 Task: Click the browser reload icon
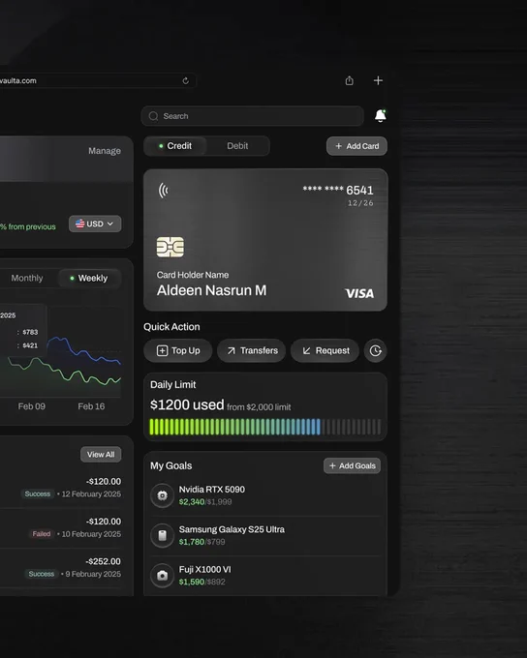tap(185, 80)
